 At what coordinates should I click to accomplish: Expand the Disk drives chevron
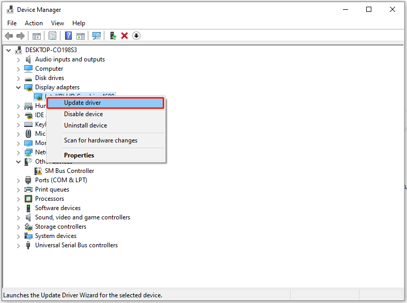coord(18,78)
